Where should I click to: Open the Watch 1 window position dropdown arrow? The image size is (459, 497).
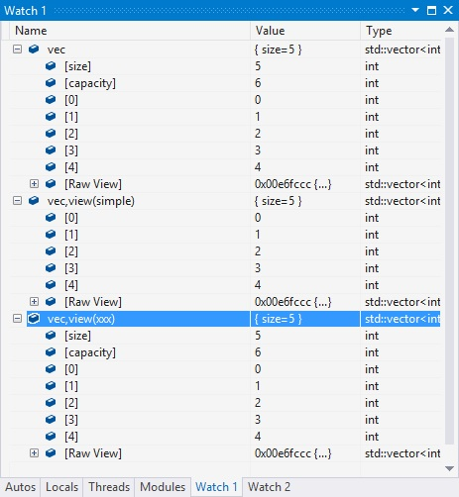point(415,10)
